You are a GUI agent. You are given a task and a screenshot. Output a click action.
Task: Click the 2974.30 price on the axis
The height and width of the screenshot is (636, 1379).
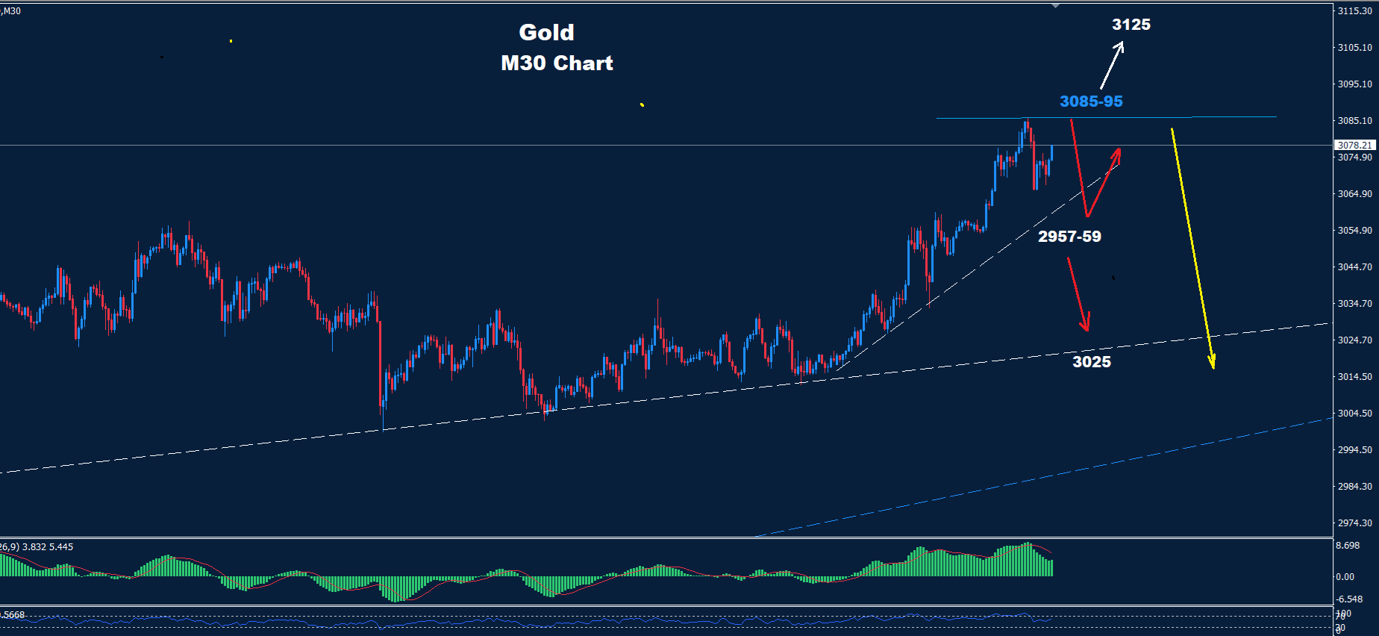click(x=1354, y=523)
